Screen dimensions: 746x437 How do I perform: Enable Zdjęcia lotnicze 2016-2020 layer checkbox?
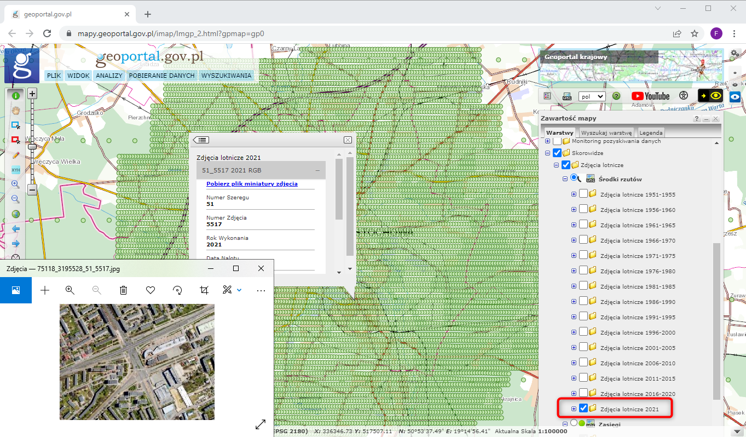click(x=583, y=393)
